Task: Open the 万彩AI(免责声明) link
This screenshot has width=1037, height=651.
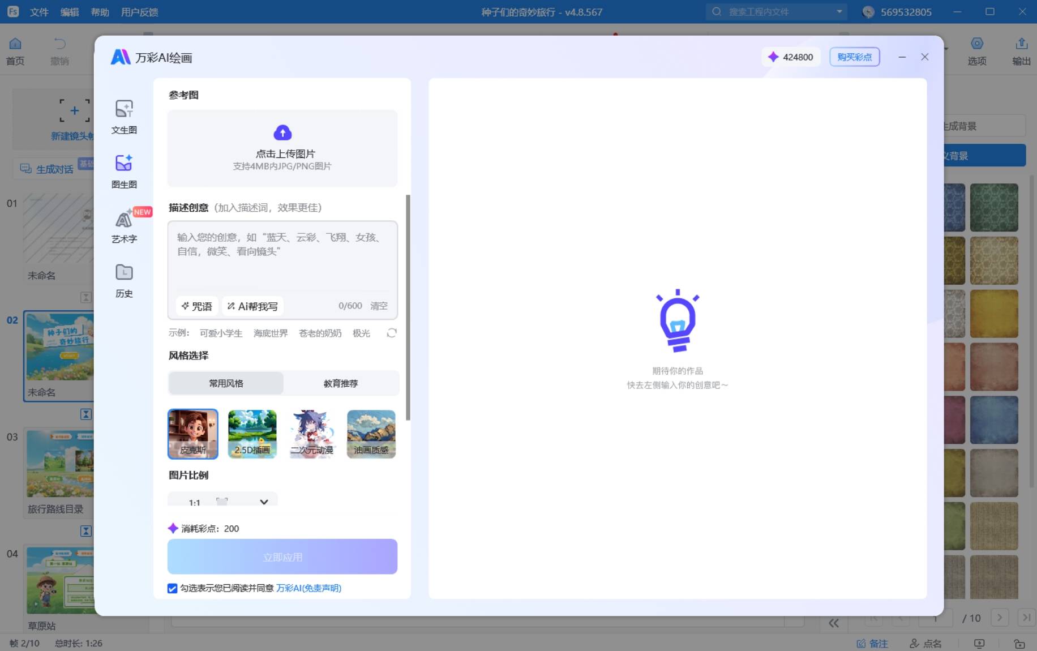Action: pos(308,588)
